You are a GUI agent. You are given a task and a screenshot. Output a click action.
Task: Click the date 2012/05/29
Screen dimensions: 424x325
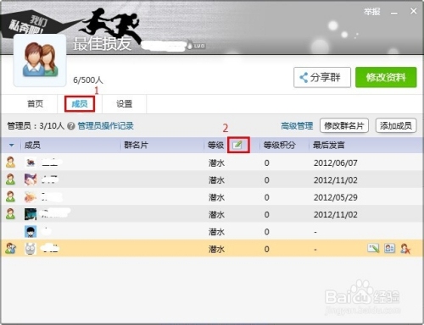(336, 197)
